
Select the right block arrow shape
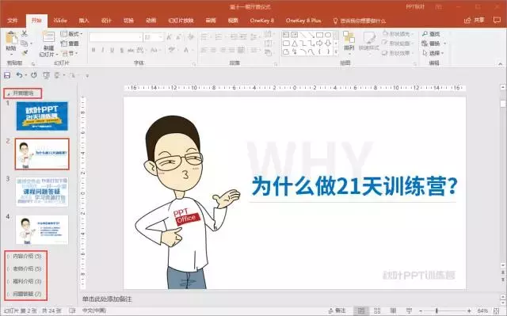[320, 44]
